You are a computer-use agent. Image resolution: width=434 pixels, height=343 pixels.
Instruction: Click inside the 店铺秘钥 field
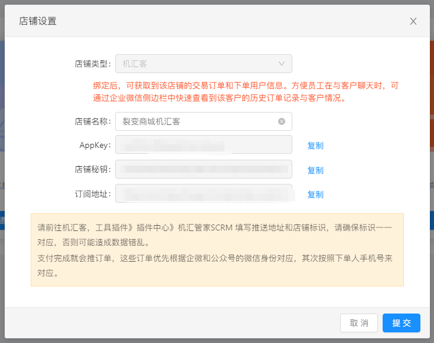tap(204, 169)
